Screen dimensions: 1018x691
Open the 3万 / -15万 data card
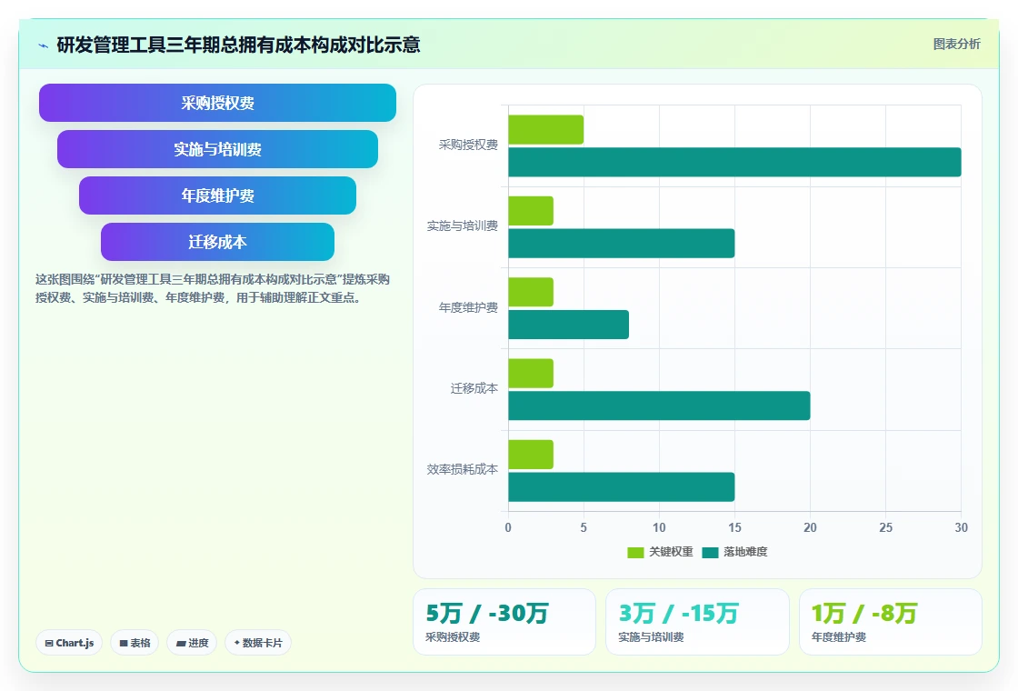click(x=697, y=622)
